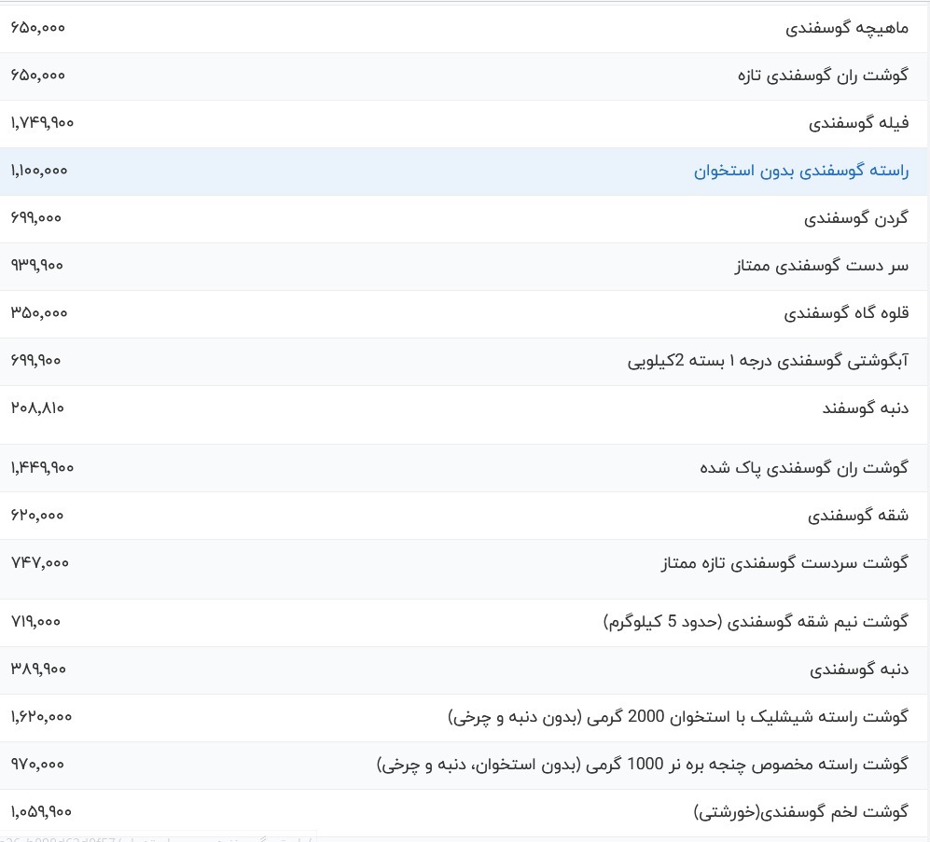
Task: Click the price ۱,۷۴۹,۹۰۰ cell
Action: [x=41, y=122]
